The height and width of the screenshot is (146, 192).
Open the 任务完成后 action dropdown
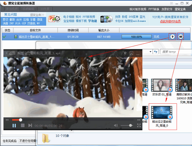pos(27,141)
